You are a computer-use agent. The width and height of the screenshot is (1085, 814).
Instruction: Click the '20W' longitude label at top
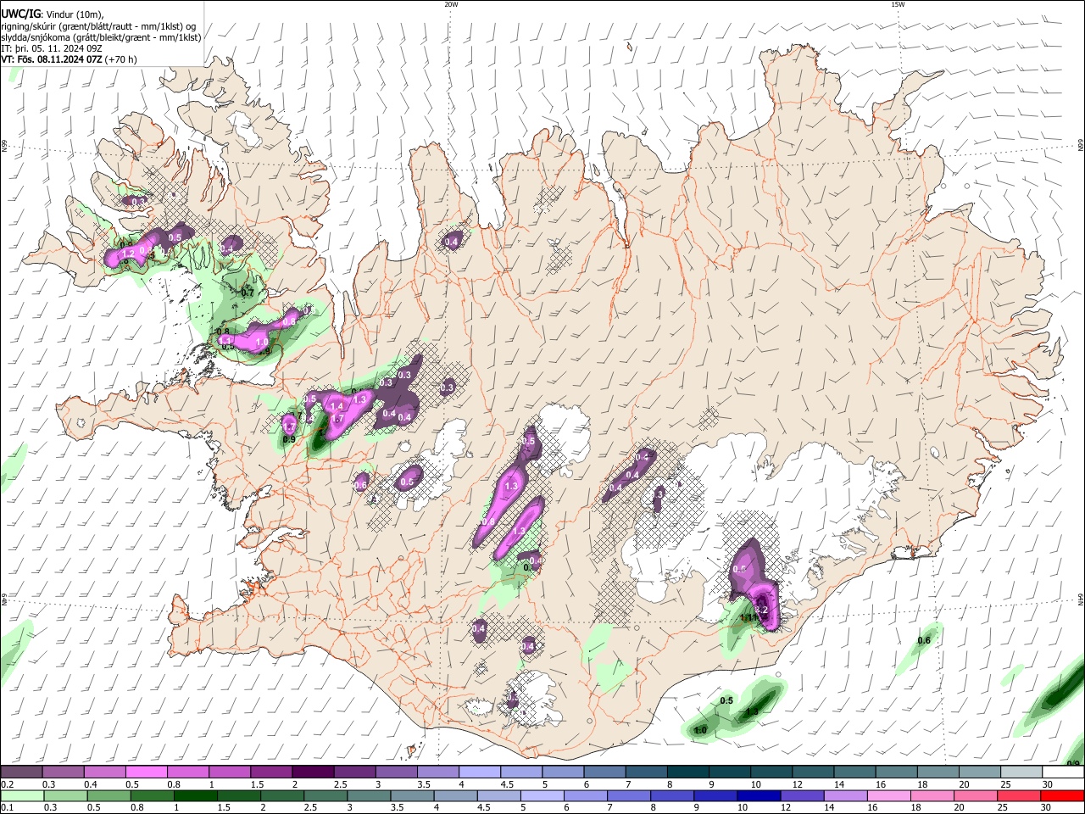(451, 4)
